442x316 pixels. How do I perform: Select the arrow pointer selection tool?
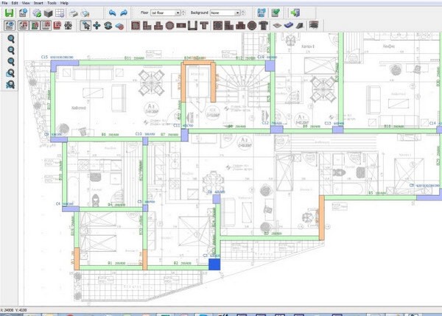pos(85,26)
